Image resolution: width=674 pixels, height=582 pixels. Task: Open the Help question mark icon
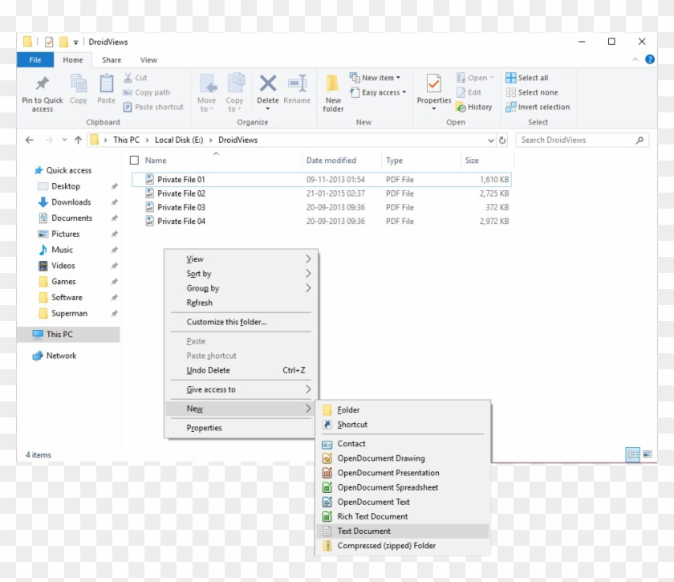(649, 59)
